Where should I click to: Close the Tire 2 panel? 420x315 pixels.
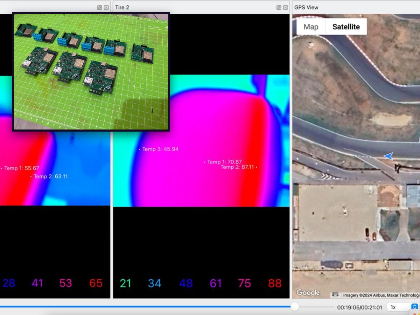point(286,7)
